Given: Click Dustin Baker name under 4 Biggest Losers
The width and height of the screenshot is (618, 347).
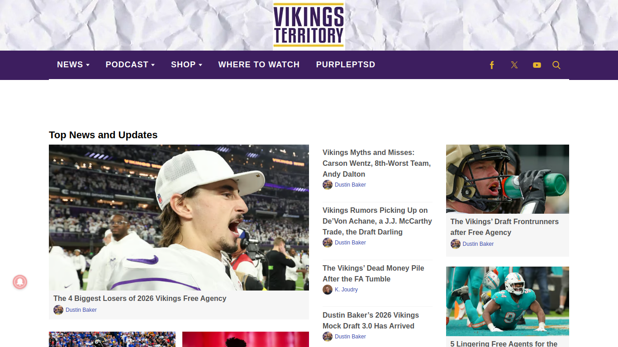Looking at the screenshot, I should coord(81,310).
